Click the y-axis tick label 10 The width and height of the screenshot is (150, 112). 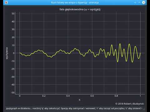[x=13, y=45]
